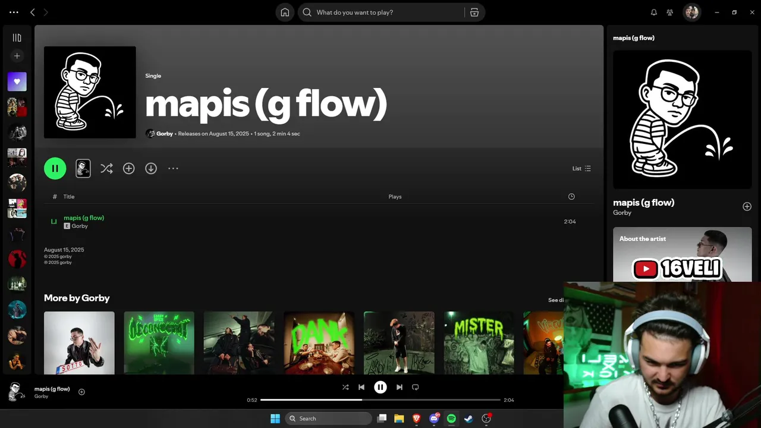This screenshot has width=761, height=428.
Task: Click the Title column header
Action: click(69, 197)
